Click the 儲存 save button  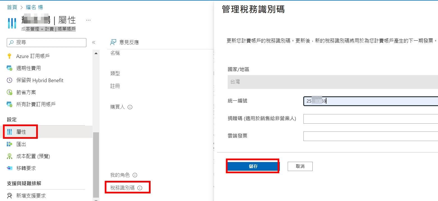click(253, 166)
